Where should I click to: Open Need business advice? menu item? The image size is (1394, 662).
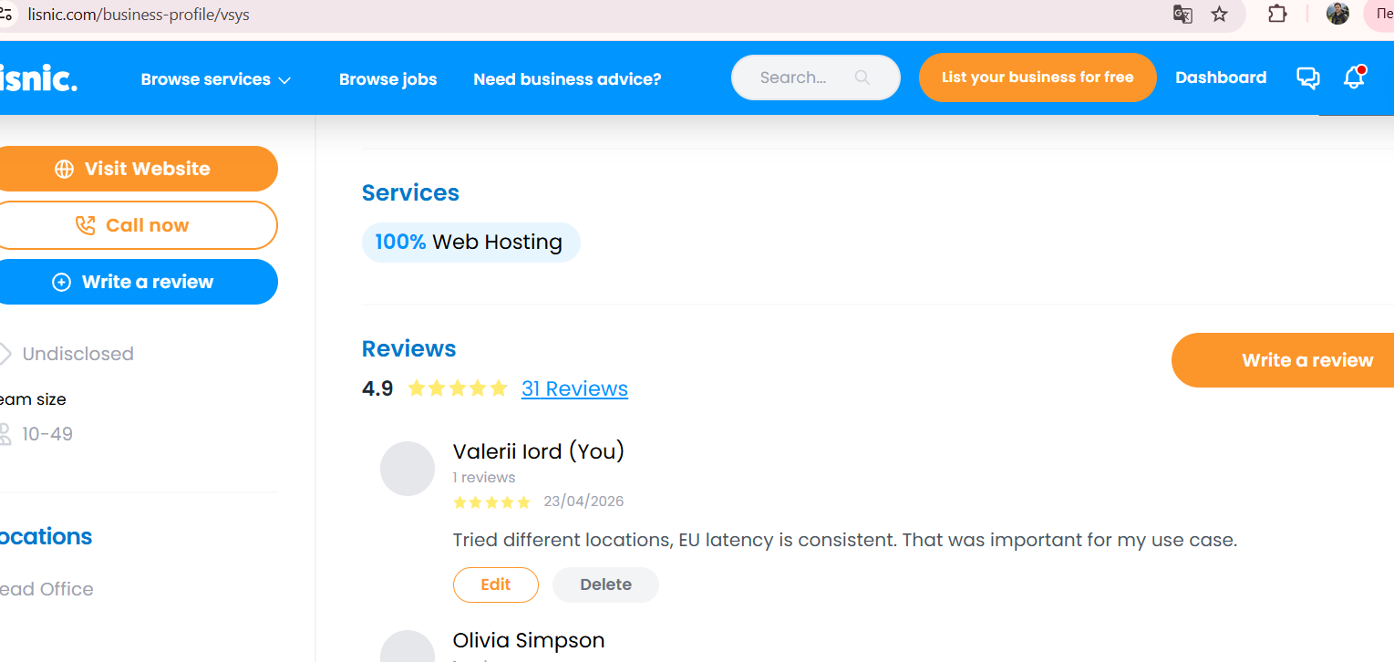567,79
